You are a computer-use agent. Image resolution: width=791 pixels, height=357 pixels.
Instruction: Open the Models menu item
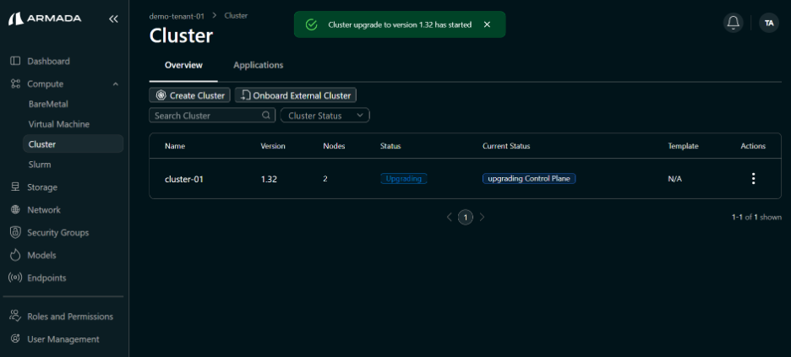pyautogui.click(x=42, y=255)
